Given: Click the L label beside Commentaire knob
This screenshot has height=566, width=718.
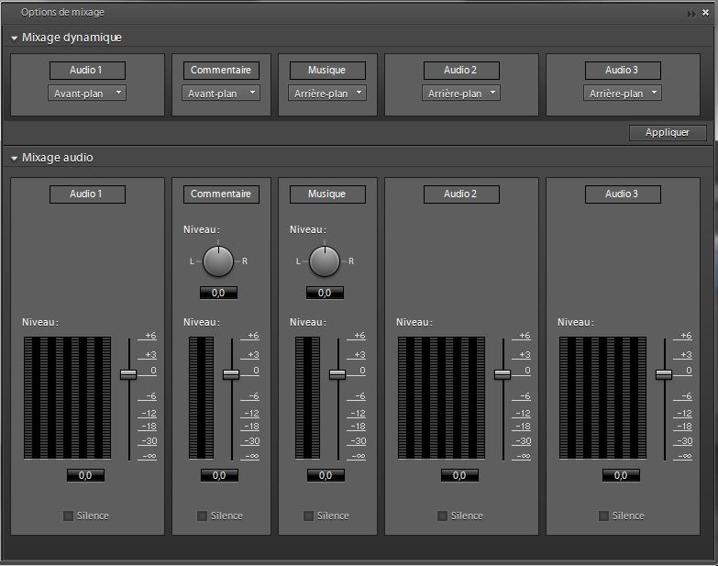Looking at the screenshot, I should [x=192, y=261].
